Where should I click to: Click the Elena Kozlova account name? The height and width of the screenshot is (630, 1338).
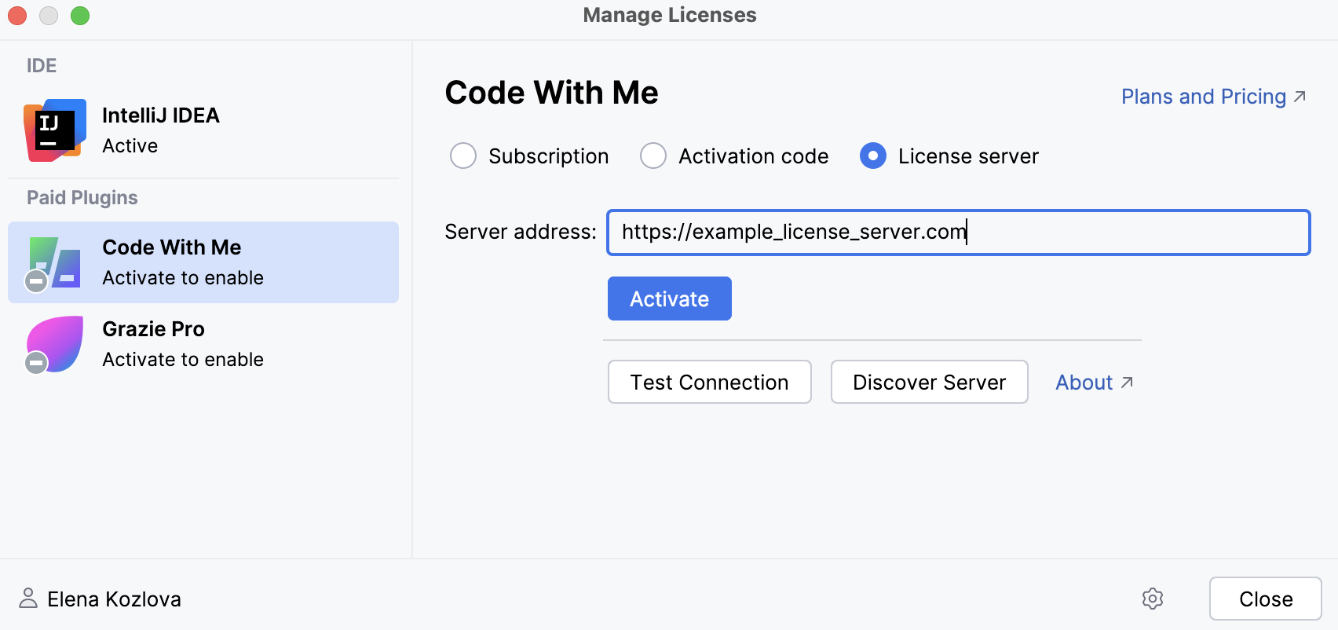click(115, 599)
